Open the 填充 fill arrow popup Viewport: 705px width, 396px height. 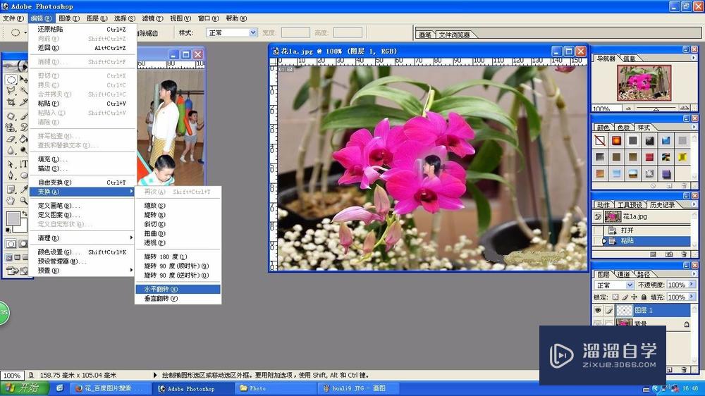coord(692,297)
